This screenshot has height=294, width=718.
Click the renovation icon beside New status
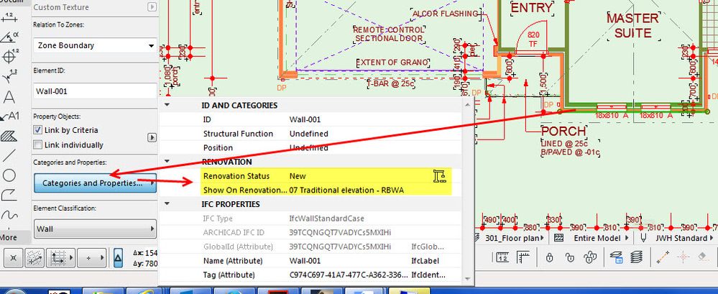click(439, 176)
